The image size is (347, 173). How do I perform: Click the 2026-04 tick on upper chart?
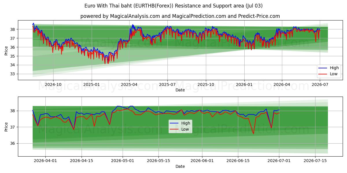coord(282,85)
